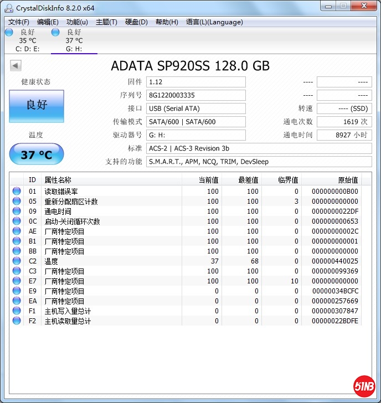Click the CrystalDiskInfo title bar app icon

[x=9, y=8]
